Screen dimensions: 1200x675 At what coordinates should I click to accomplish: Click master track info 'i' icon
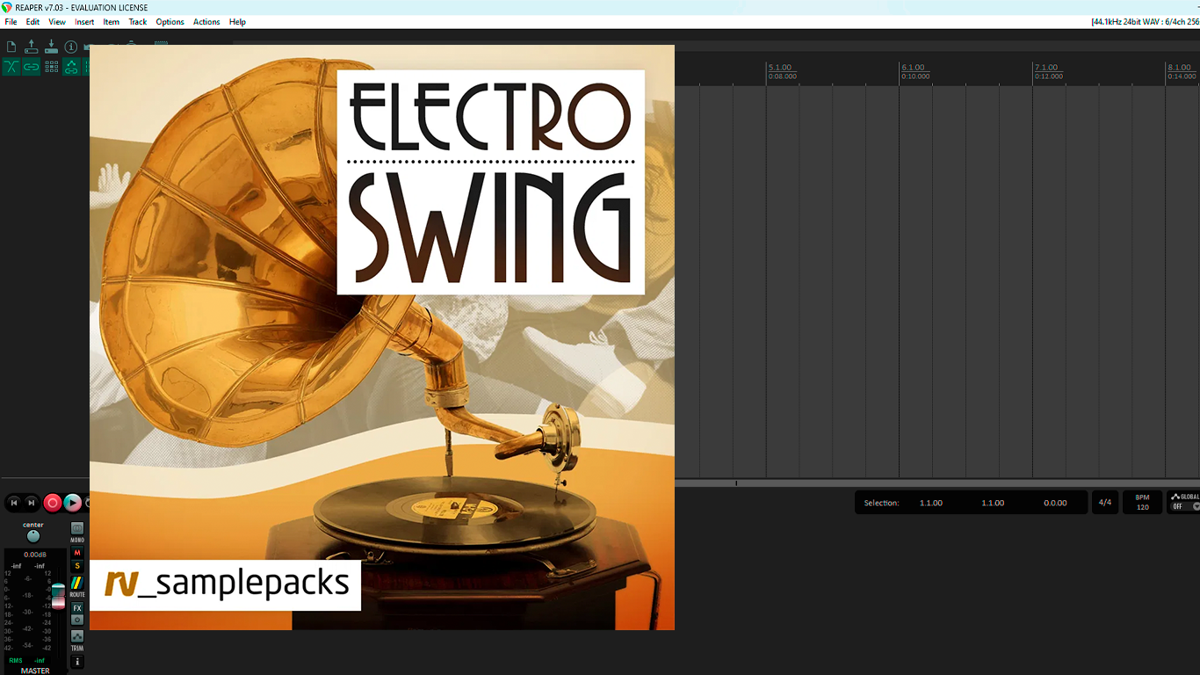click(77, 662)
